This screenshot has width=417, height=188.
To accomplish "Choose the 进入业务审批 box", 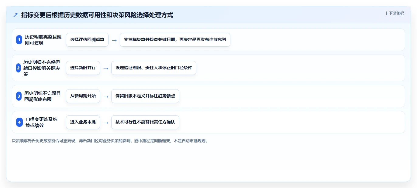I will tap(83, 122).
